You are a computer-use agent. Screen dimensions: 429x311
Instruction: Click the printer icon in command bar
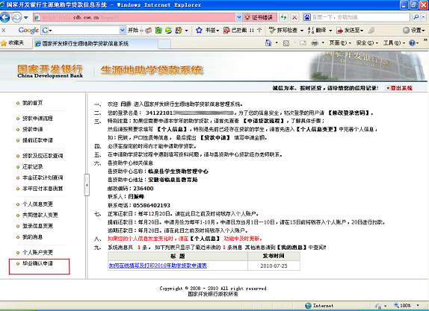click(315, 43)
